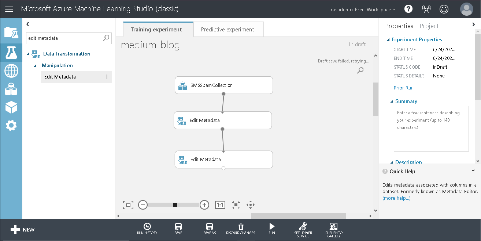The image size is (481, 241).
Task: Activate the pan canvas arrows icon
Action: point(251,205)
